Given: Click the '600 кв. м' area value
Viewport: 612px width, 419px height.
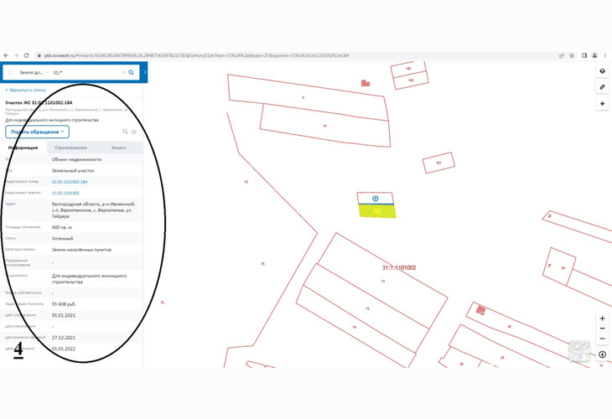Looking at the screenshot, I should [62, 227].
